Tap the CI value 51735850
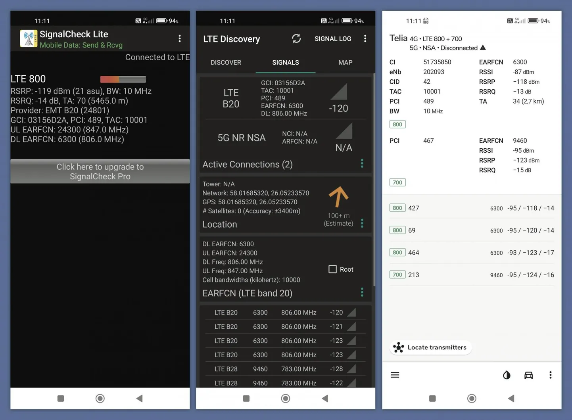Image resolution: width=572 pixels, height=420 pixels. click(x=437, y=62)
